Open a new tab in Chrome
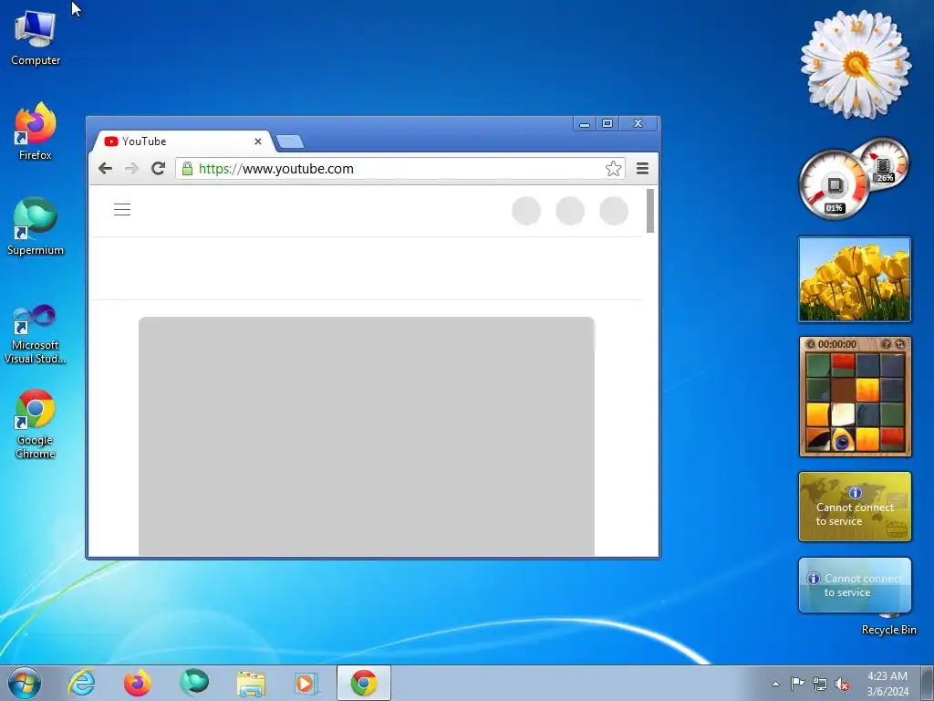 pyautogui.click(x=290, y=141)
